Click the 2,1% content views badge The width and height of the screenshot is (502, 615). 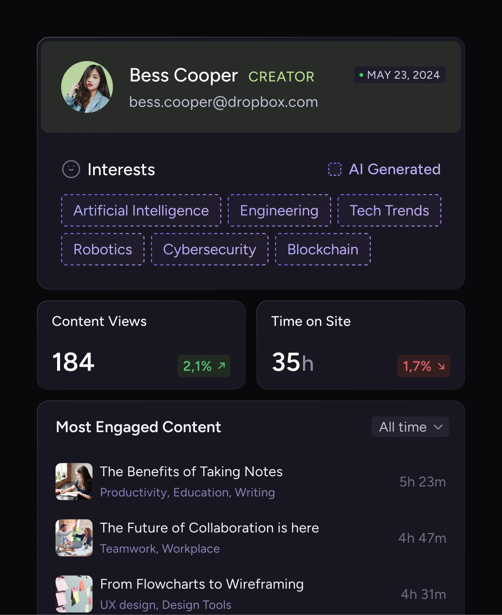pos(204,366)
